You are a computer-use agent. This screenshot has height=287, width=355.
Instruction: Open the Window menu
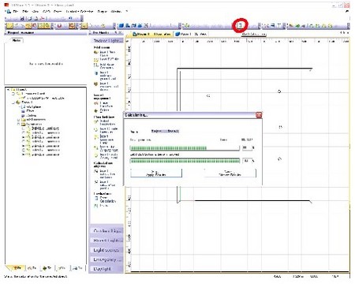coord(116,12)
